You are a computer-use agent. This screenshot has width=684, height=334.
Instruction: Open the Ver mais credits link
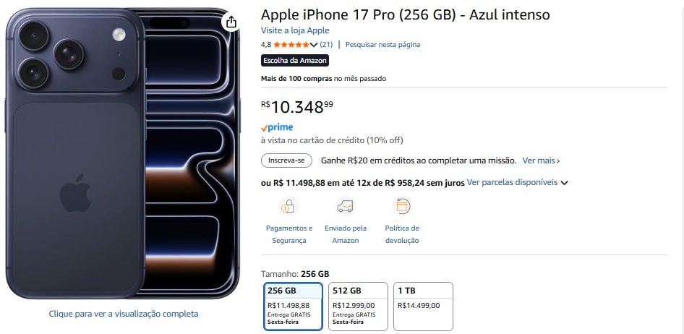click(x=541, y=160)
